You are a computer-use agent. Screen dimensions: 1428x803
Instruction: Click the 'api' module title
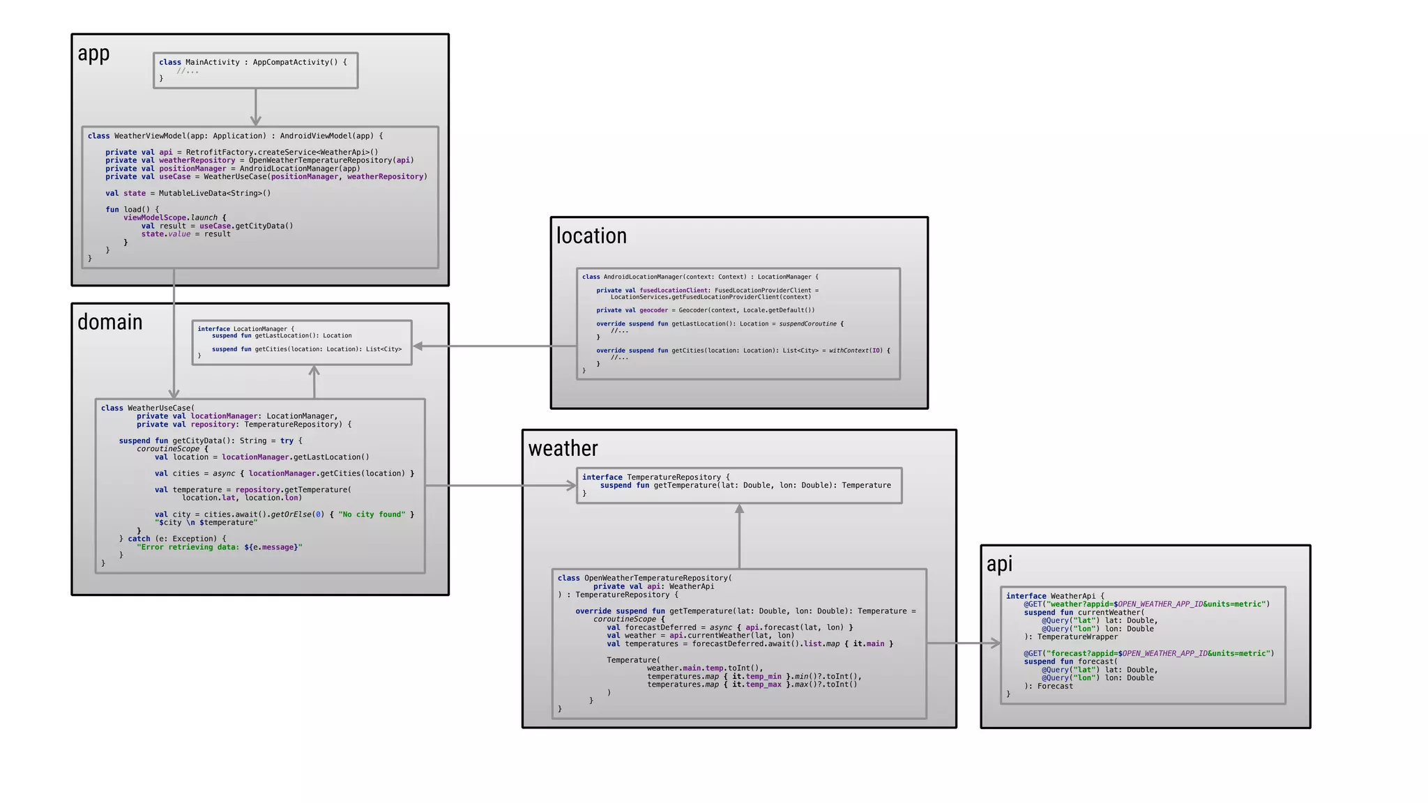[x=999, y=564]
